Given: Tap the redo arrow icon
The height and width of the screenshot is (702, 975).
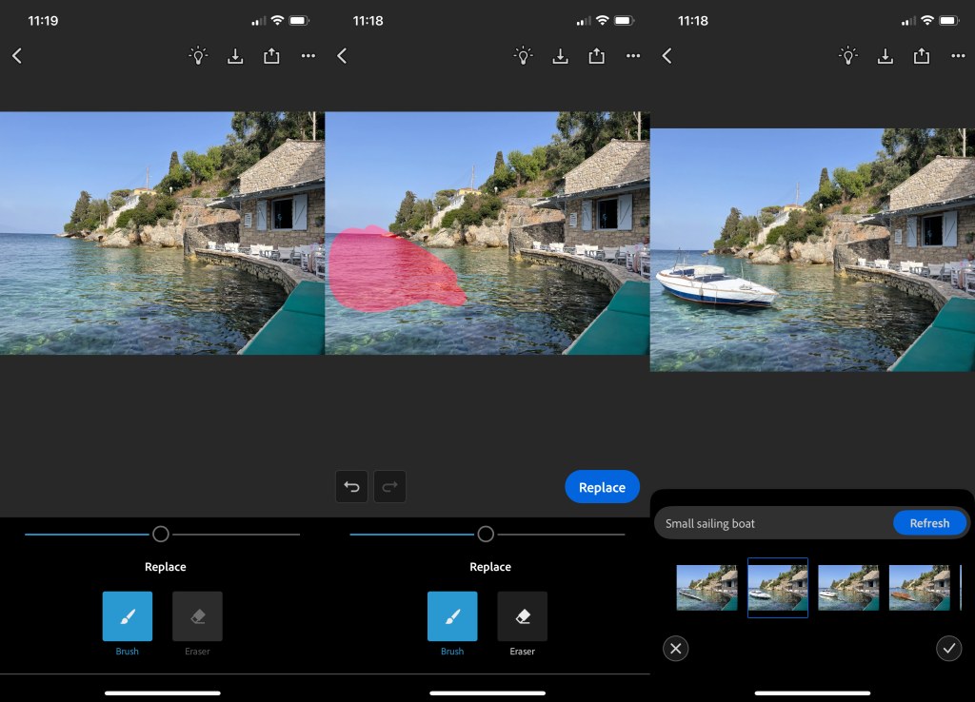Looking at the screenshot, I should click(x=389, y=486).
